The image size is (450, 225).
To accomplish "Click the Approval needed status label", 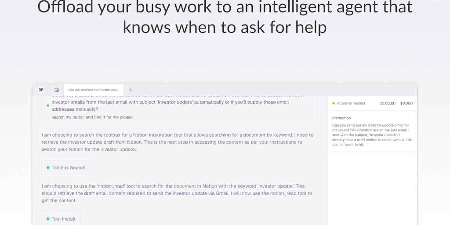I will tap(351, 103).
